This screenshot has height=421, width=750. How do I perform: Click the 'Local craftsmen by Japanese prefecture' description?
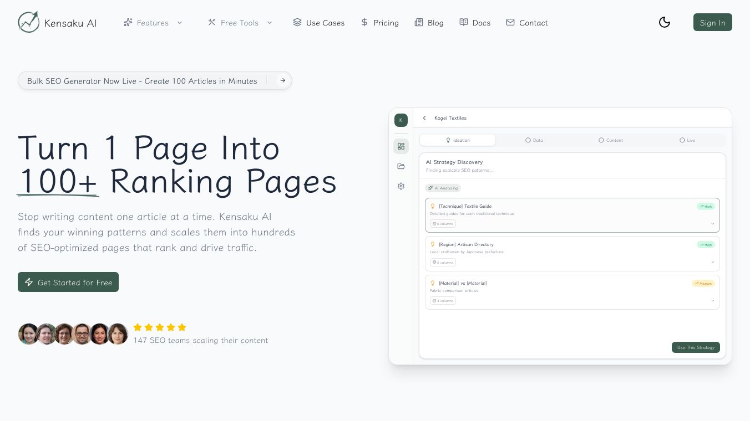(x=467, y=252)
